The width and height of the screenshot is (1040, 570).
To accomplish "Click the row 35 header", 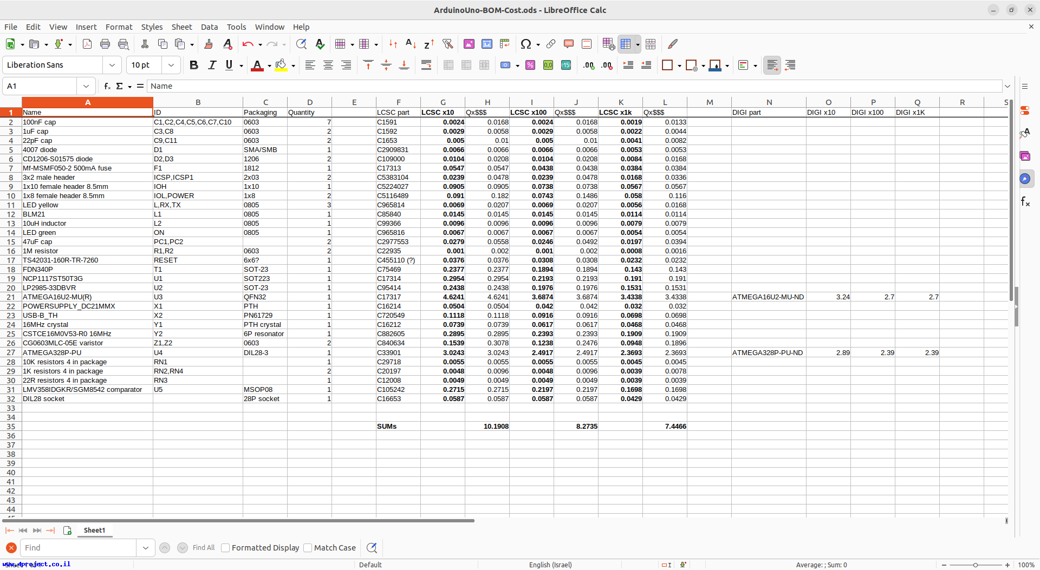I will (11, 427).
